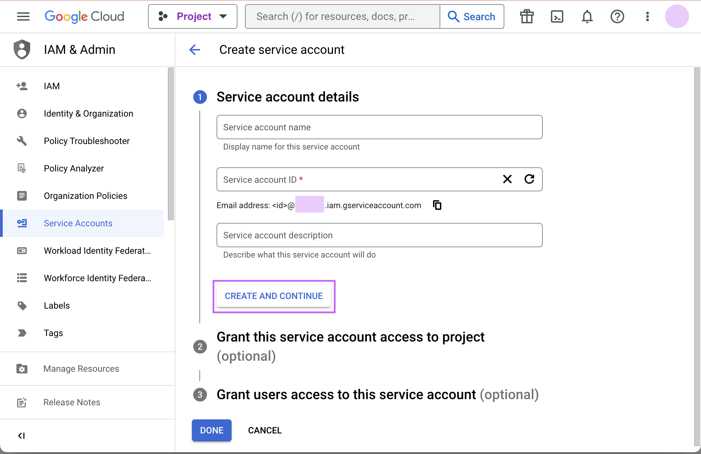
Task: Collapse the left sidebar
Action: 22,435
